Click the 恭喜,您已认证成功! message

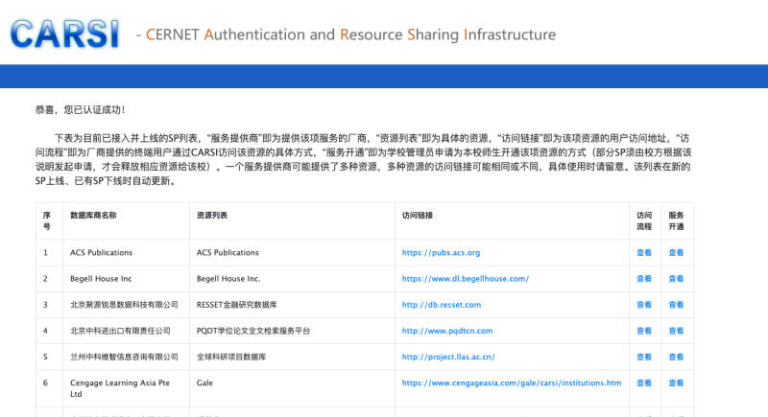click(x=81, y=110)
